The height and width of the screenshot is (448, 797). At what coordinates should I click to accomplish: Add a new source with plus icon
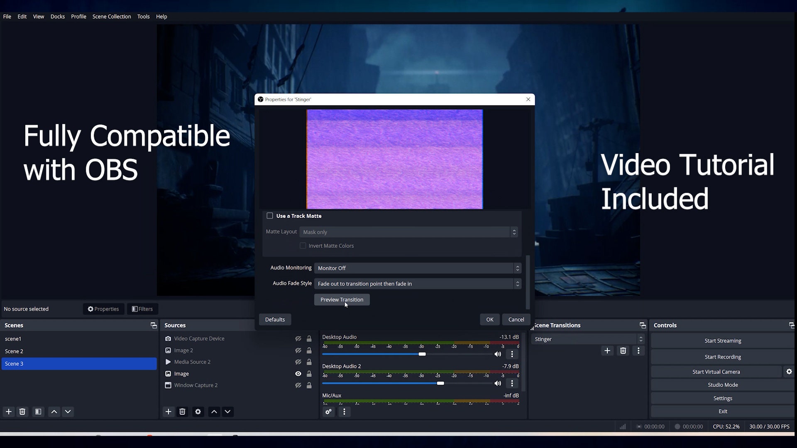(168, 411)
